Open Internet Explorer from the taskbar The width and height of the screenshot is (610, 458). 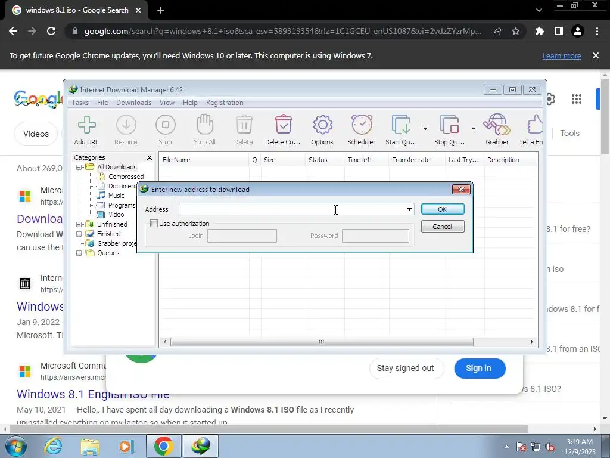[53, 446]
